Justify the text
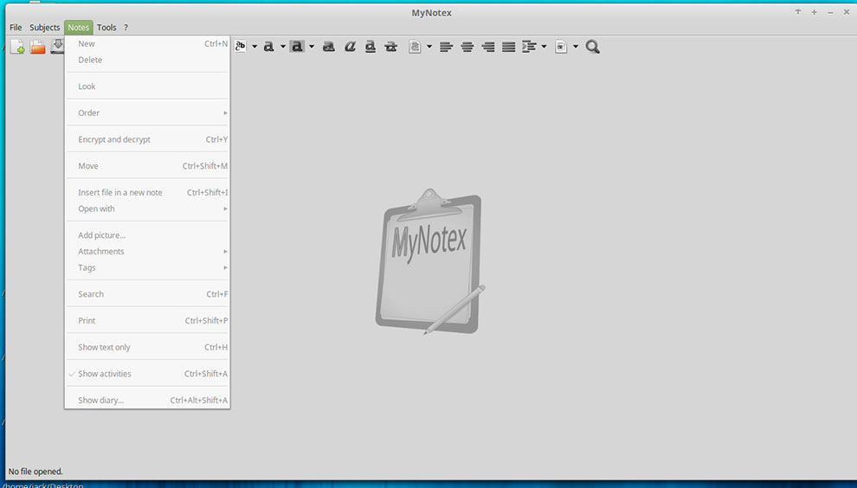 (x=509, y=47)
